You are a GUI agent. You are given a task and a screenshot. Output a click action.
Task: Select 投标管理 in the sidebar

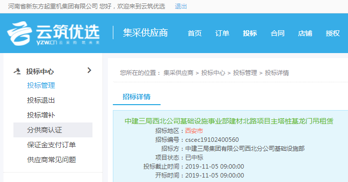(41, 85)
